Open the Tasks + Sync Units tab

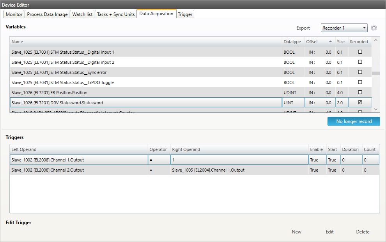tap(116, 14)
